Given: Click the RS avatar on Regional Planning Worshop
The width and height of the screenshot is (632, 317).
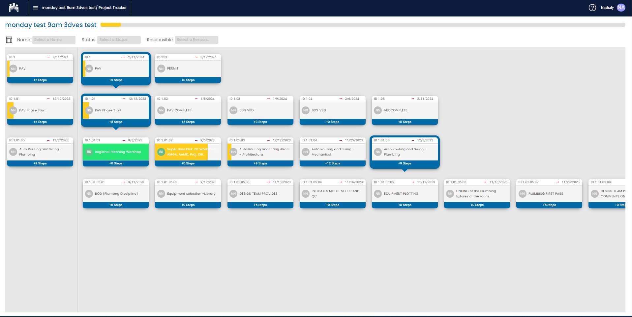Looking at the screenshot, I should 89,152.
